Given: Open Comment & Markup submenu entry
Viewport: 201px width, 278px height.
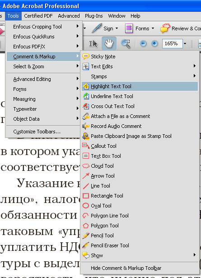Looking at the screenshot, I should 43,57.
